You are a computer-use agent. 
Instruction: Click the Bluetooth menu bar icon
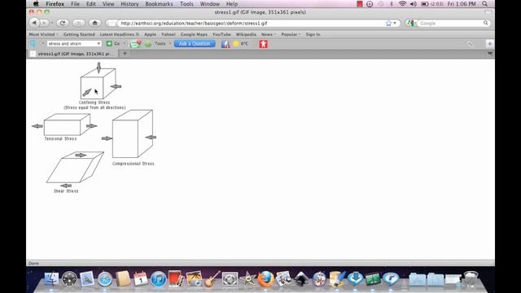392,4
